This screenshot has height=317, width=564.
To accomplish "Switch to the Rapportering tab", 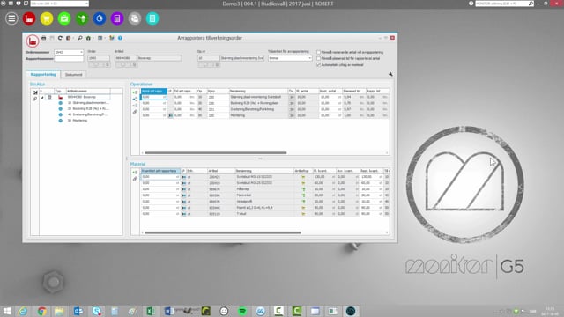I will click(43, 74).
